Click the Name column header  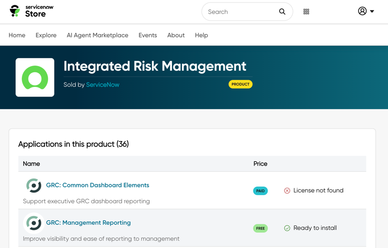coord(32,164)
